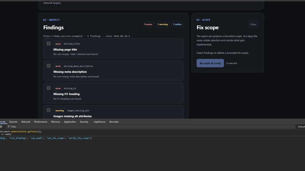Tick the Missing page title checkbox
The height and width of the screenshot is (171, 305).
tap(49, 44)
